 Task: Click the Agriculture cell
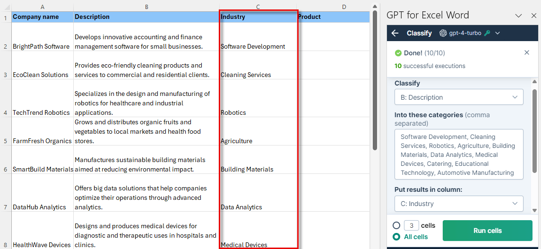pyautogui.click(x=258, y=131)
